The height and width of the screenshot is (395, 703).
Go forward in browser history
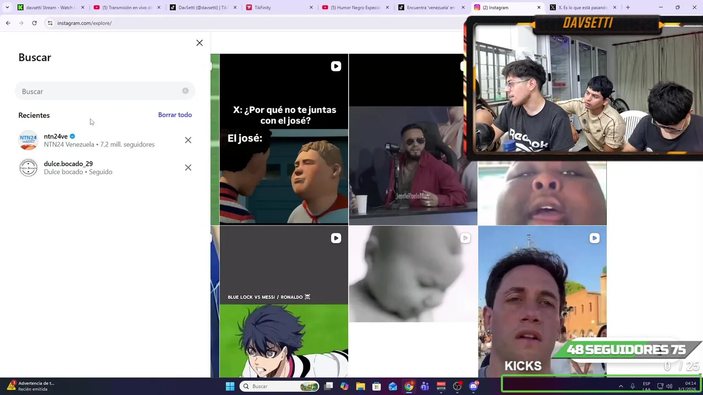coord(21,23)
